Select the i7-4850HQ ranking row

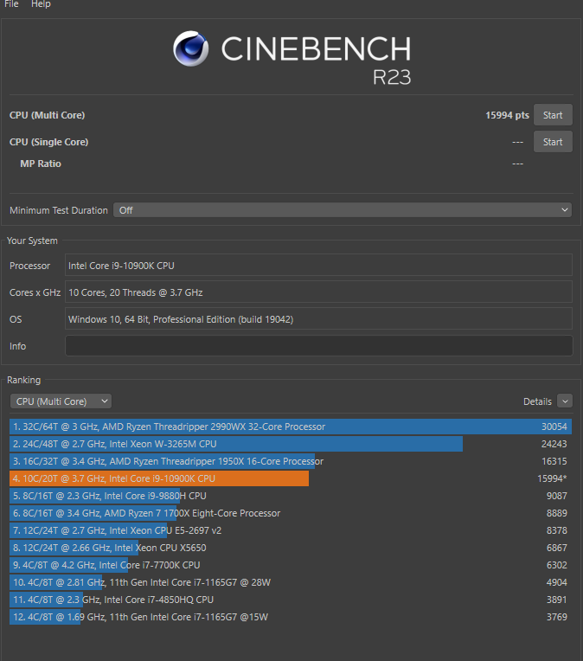click(x=291, y=600)
